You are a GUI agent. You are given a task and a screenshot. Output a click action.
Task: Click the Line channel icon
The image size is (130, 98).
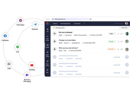[x=17, y=47]
